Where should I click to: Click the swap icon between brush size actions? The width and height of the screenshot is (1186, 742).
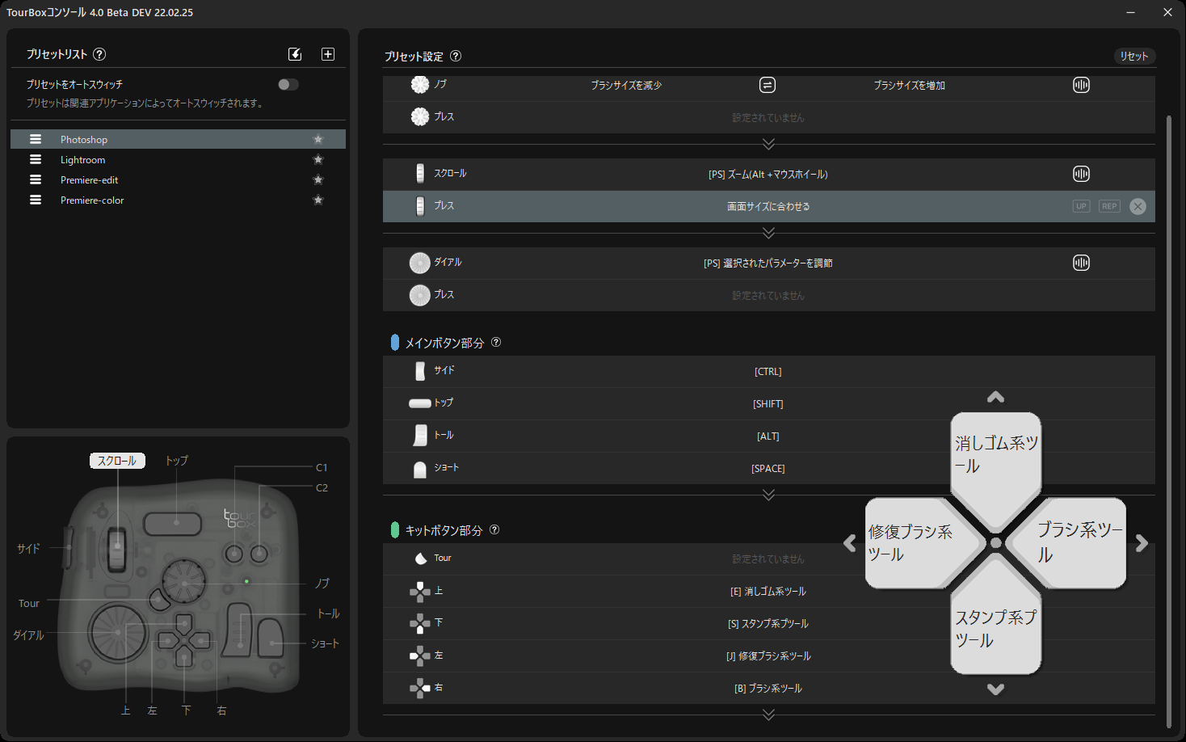pyautogui.click(x=768, y=85)
